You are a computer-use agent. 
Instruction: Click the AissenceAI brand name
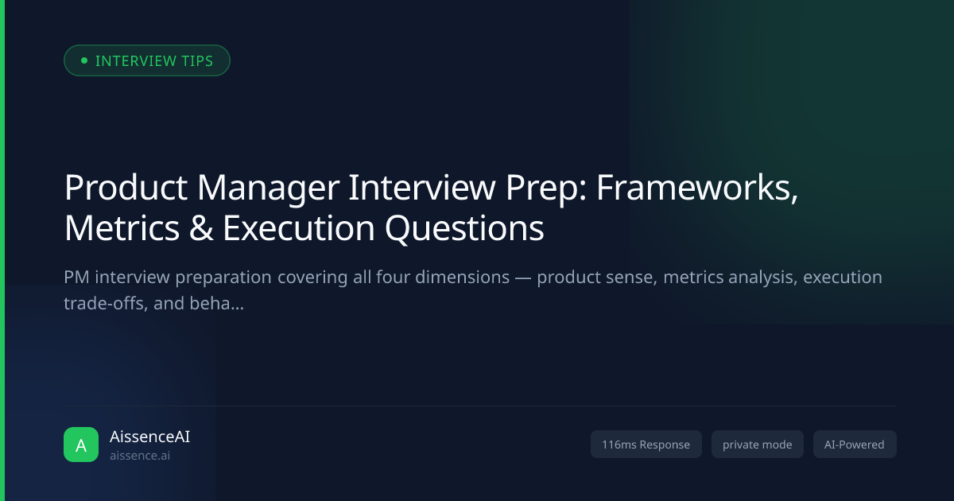click(x=149, y=437)
